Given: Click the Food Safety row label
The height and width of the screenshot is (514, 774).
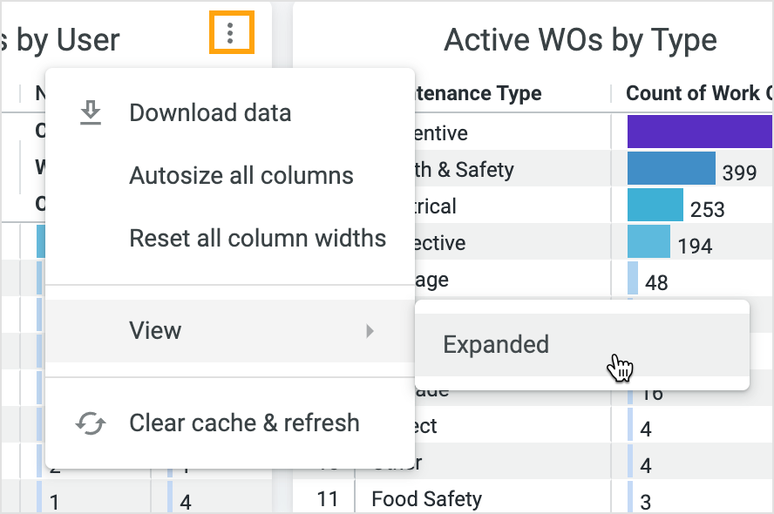Looking at the screenshot, I should point(426,499).
